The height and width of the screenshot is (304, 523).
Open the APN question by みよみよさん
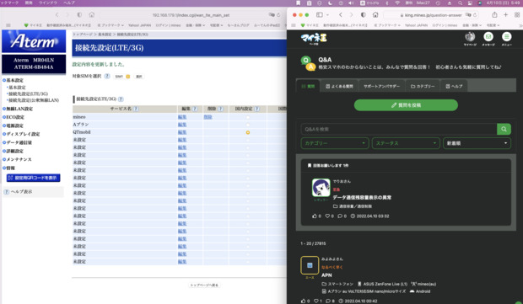(x=326, y=275)
